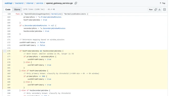The image size is (170, 96).
Task: Jump to Top of file
Action: [x=162, y=3]
